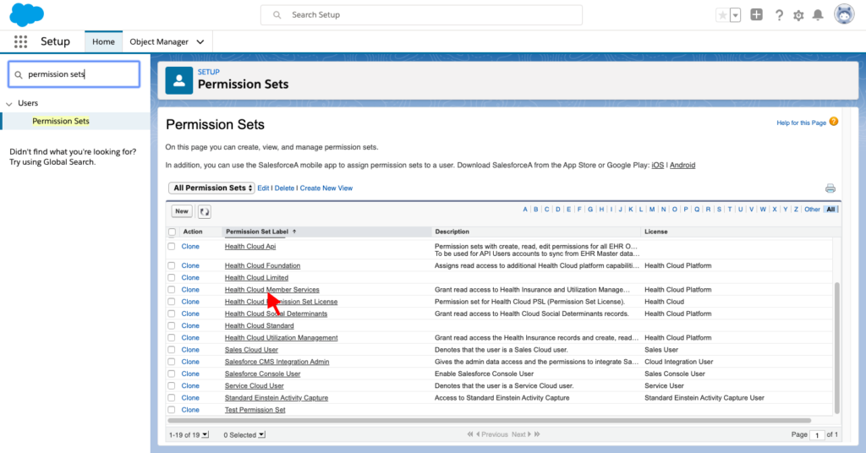Click the printable view printer icon
Image resolution: width=866 pixels, height=453 pixels.
(830, 188)
